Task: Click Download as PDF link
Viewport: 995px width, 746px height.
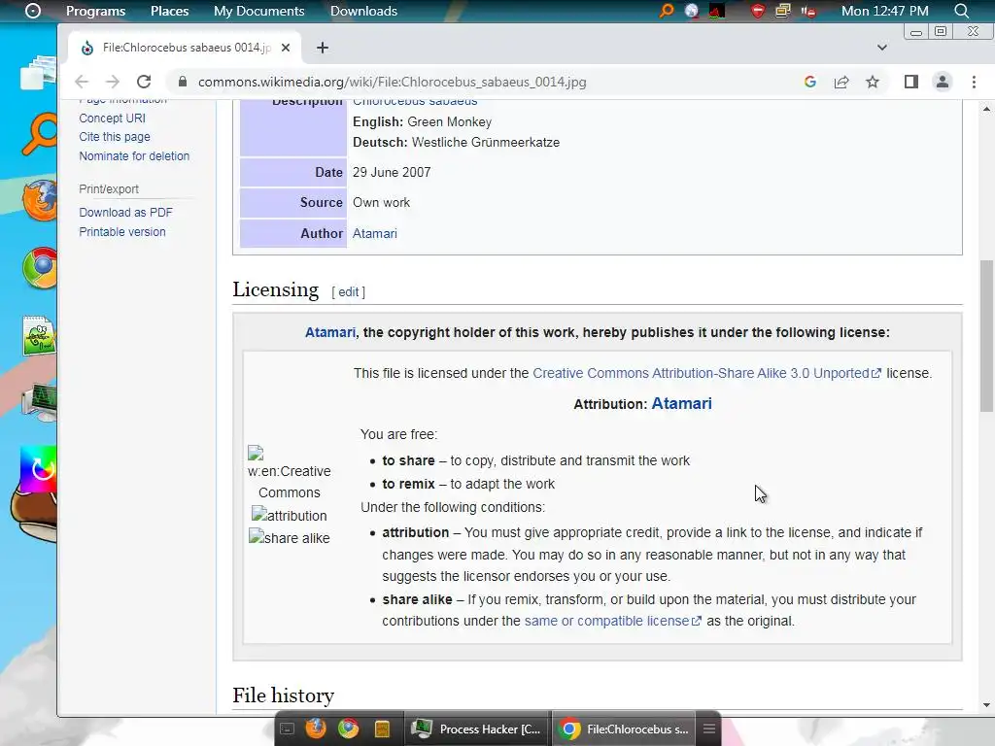Action: [125, 213]
